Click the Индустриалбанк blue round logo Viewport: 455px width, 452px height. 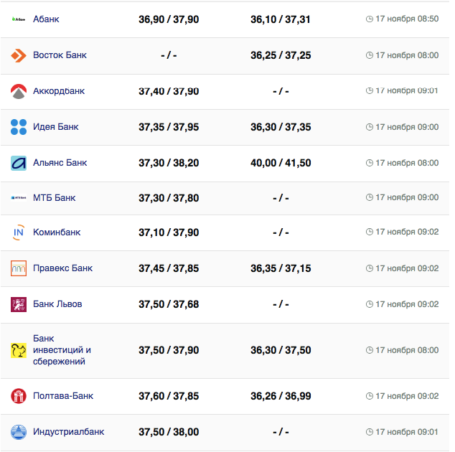19,432
